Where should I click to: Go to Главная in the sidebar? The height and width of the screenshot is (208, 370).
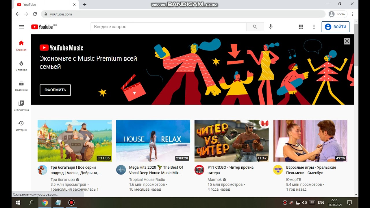point(21,46)
